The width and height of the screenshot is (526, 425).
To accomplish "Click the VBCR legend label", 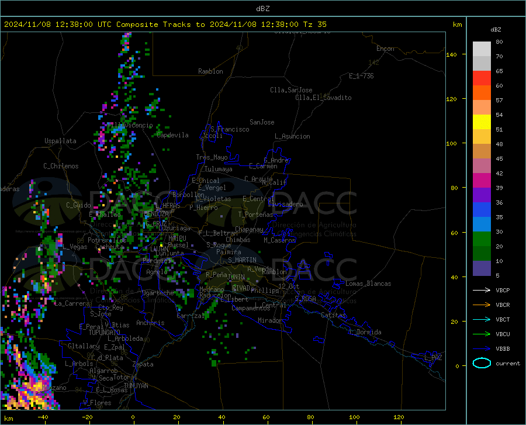I will click(503, 305).
